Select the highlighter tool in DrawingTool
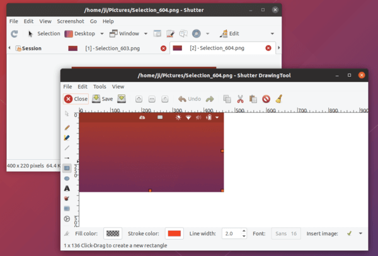The height and width of the screenshot is (256, 378). (67, 138)
